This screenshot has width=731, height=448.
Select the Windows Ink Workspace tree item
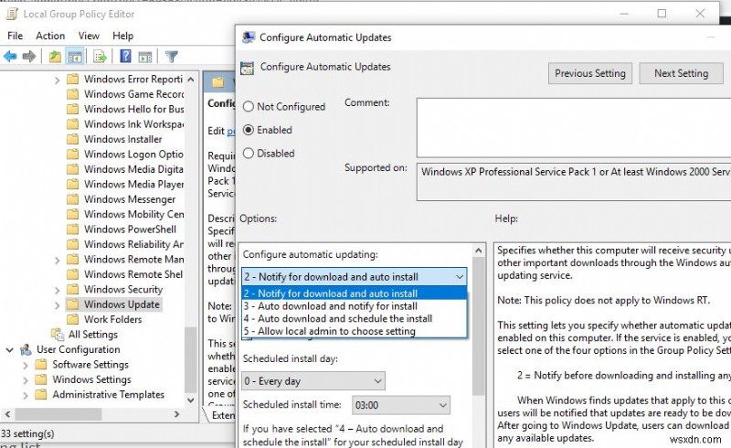pyautogui.click(x=133, y=124)
